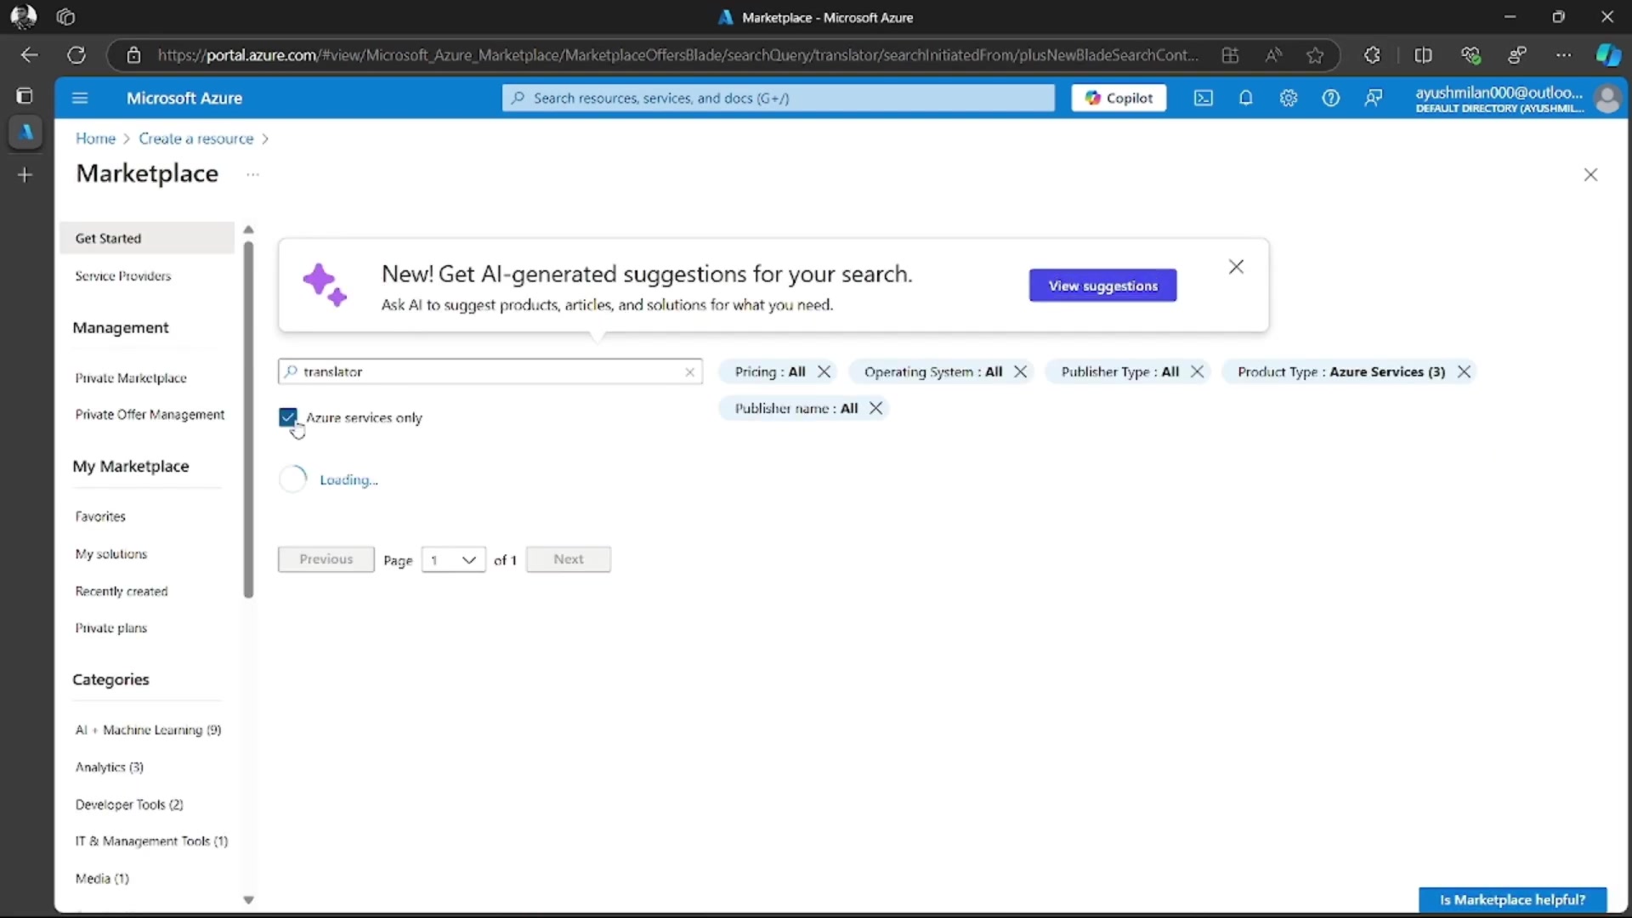
Task: Open Cloud Shell terminal in Azure header
Action: click(1204, 98)
